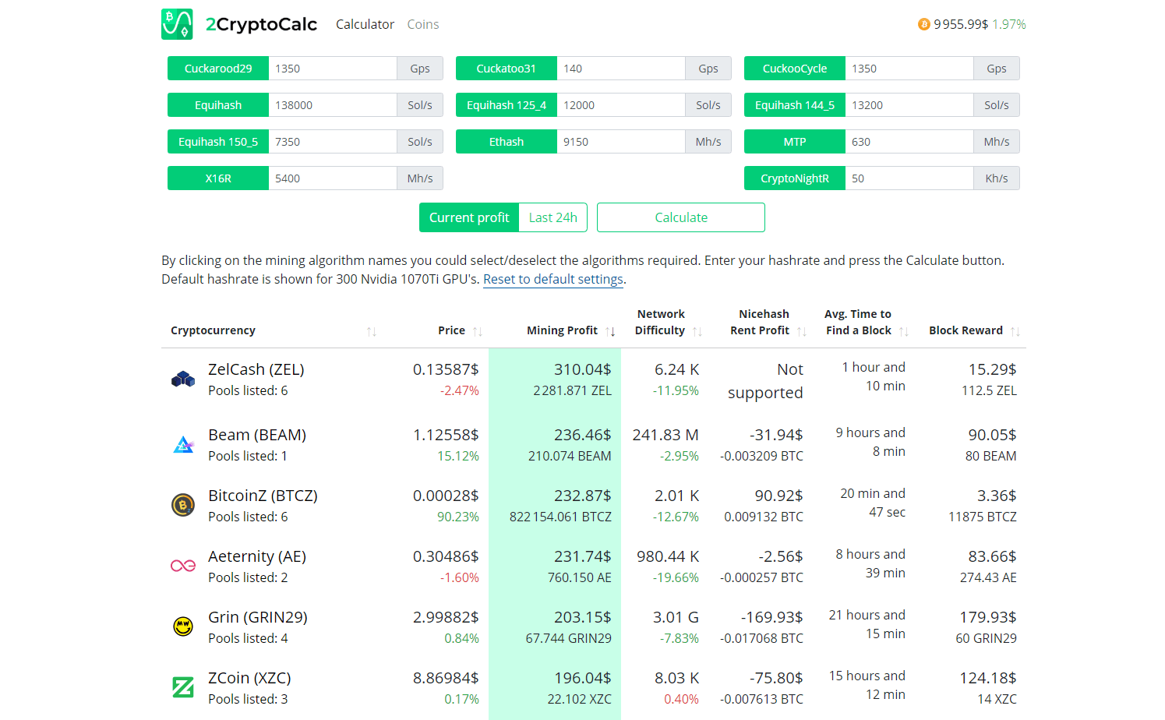Click the Equihash hashrate input field
Image resolution: width=1165 pixels, height=720 pixels.
[333, 105]
